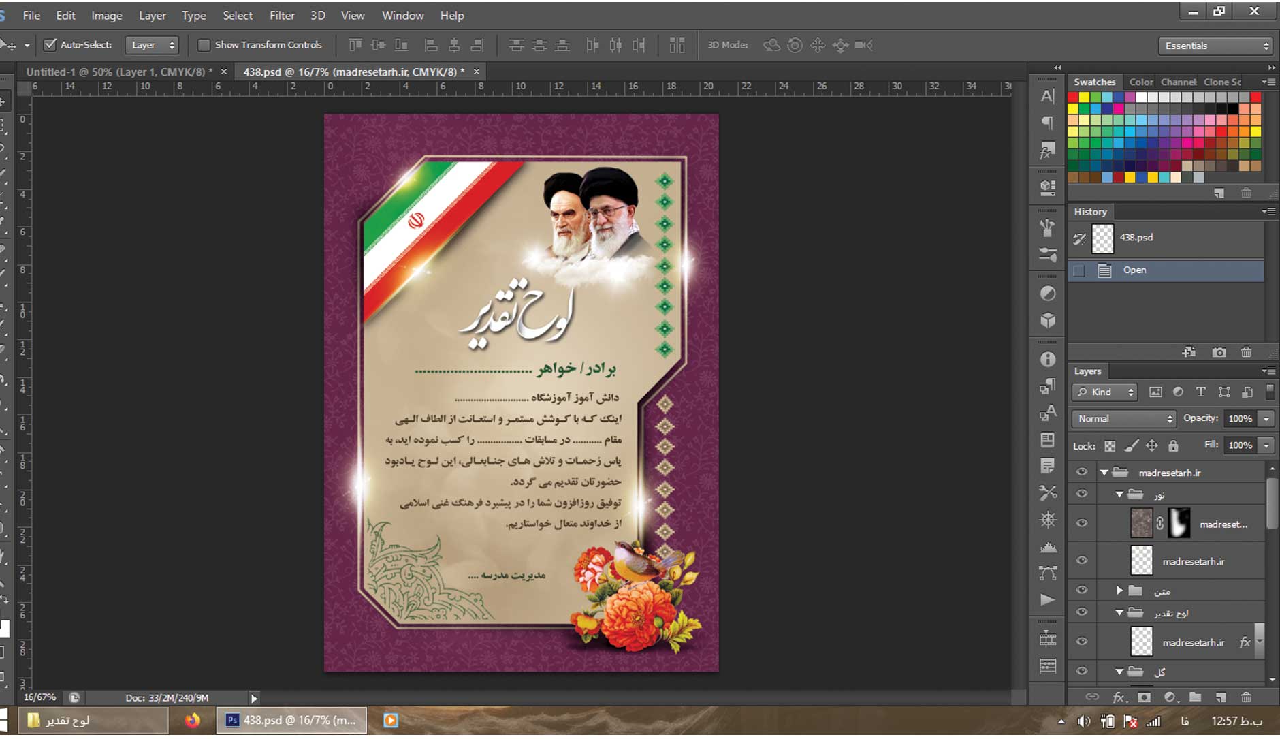Viewport: 1280px width, 739px height.
Task: Select the Open history state
Action: click(1166, 270)
